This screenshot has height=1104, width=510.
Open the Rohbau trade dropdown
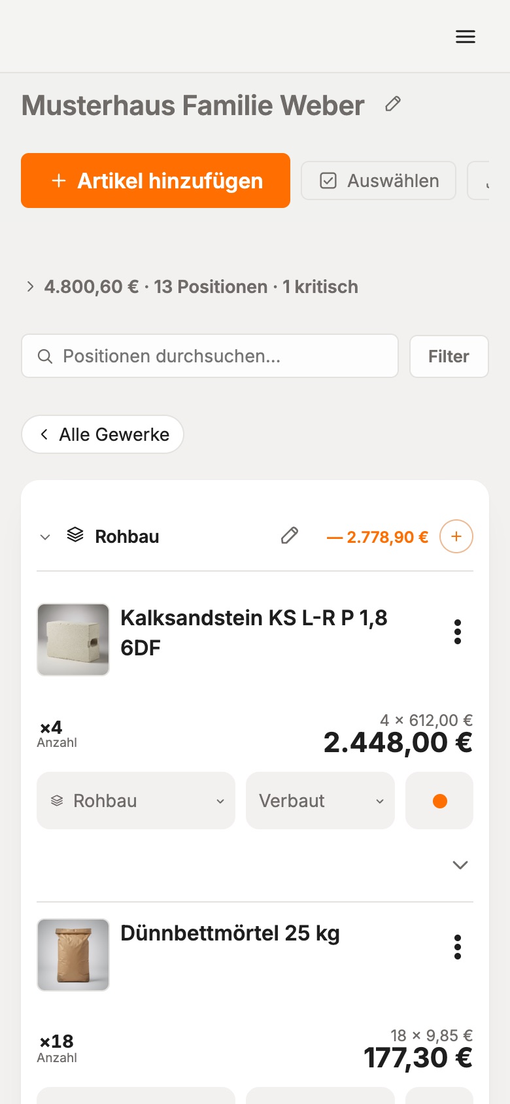[136, 801]
